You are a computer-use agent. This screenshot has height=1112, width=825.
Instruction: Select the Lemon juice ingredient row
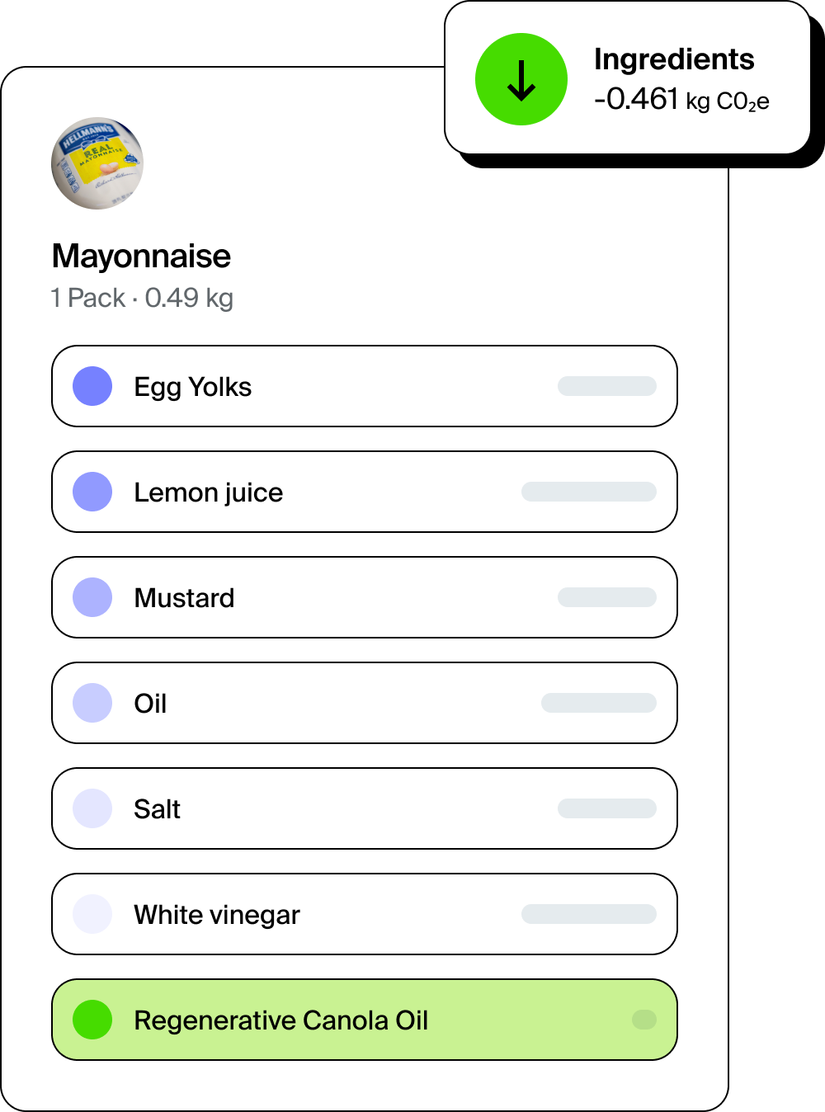tap(365, 492)
